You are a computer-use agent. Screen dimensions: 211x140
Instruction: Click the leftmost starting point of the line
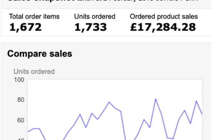pos(28,132)
